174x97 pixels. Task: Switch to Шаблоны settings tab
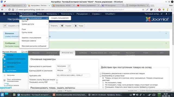pyautogui.click(x=83, y=53)
